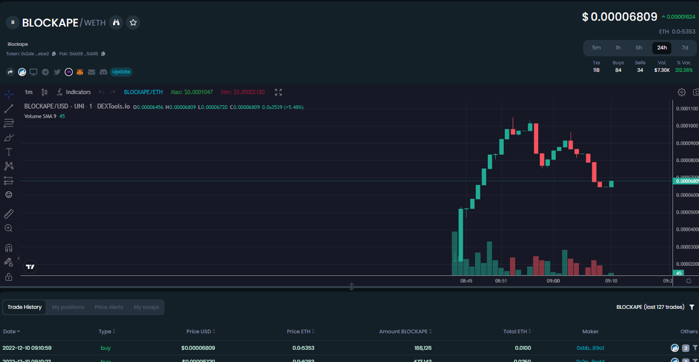Select the forecast position tool
699x362 pixels.
click(9, 181)
